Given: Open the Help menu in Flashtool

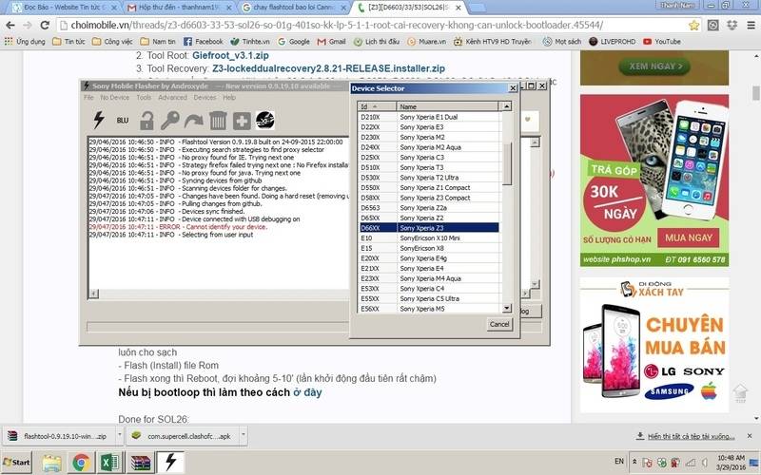Looking at the screenshot, I should [229, 98].
